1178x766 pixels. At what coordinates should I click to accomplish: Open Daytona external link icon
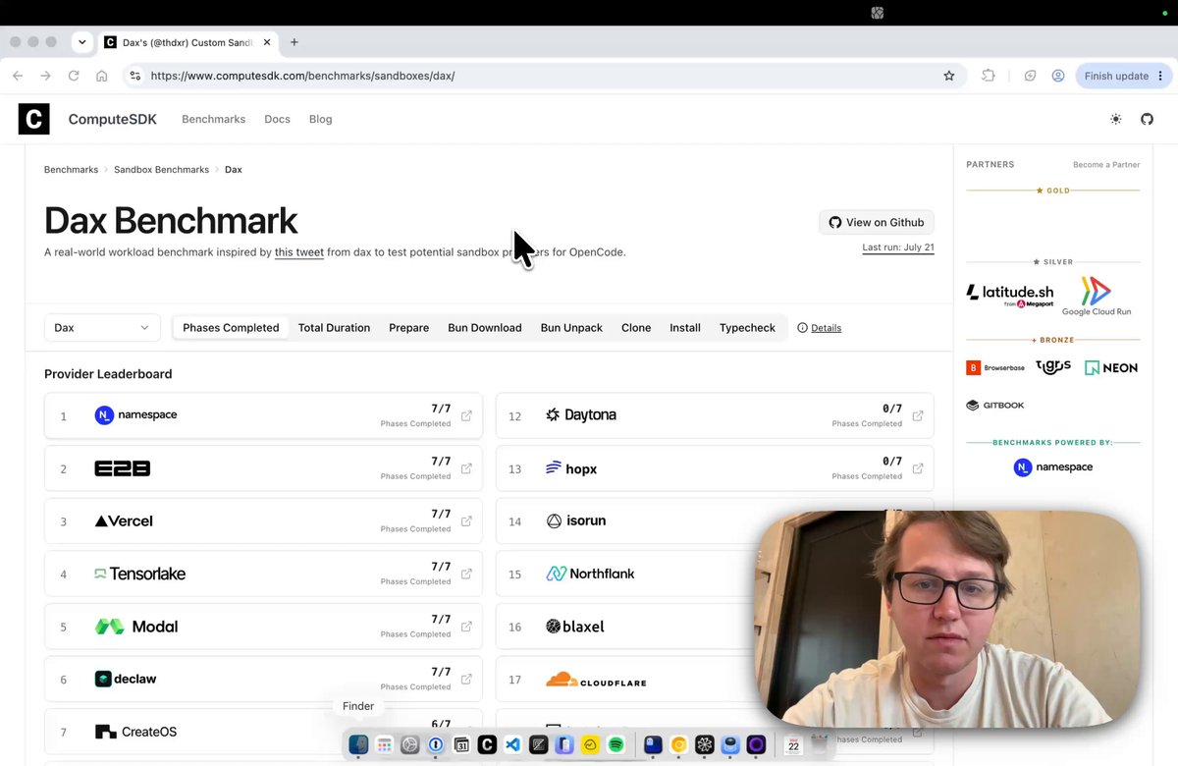[x=918, y=415]
